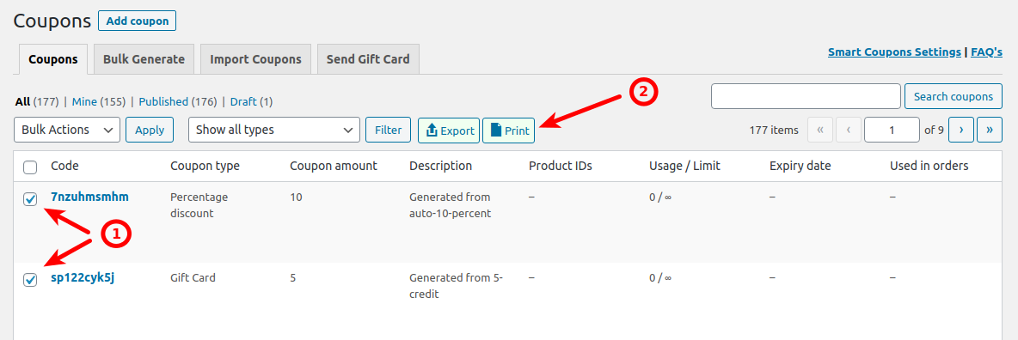Filter by Published coupons link
This screenshot has height=340, width=1018.
click(163, 102)
